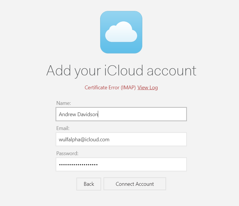Click the Add your iCloud account heading
Screen dimensions: 239x206
[121, 70]
